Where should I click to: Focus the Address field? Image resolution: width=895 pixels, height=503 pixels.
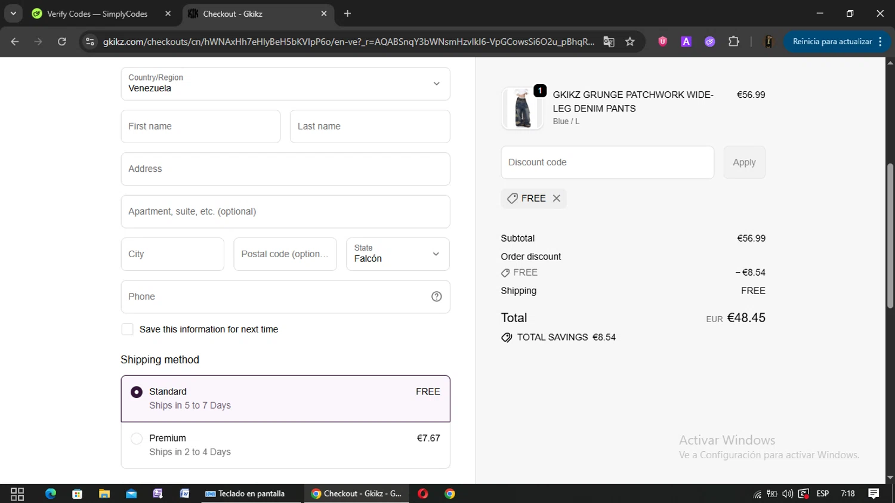pos(285,169)
